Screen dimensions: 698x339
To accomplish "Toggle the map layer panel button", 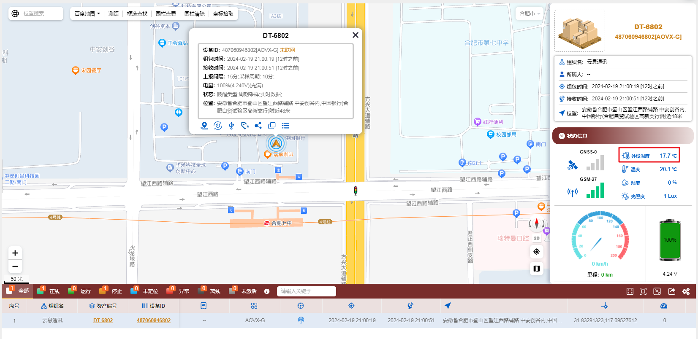I will [537, 269].
